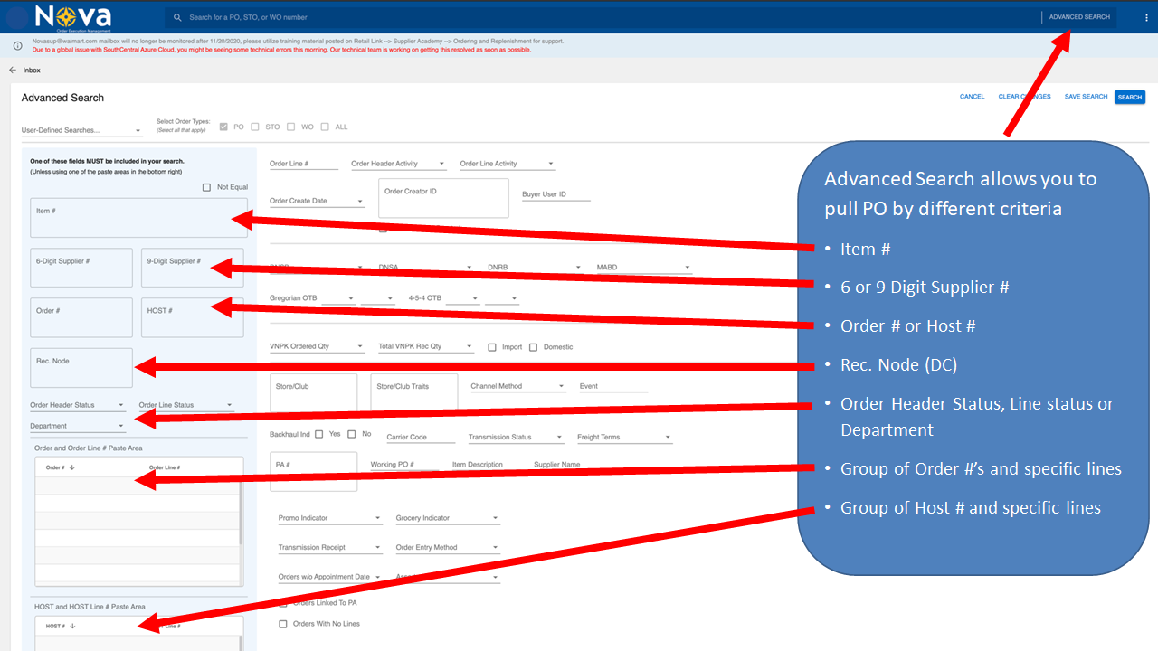Open the MABD dropdown
The height and width of the screenshot is (651, 1158).
644,268
